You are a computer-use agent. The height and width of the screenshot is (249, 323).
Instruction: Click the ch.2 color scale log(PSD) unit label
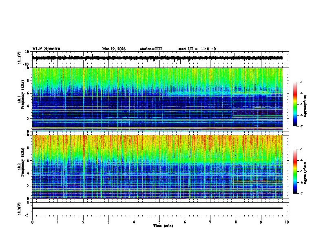click(305, 173)
